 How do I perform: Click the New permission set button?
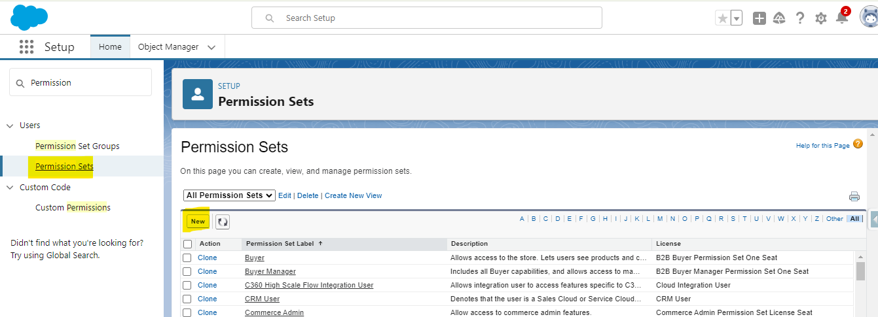[198, 222]
